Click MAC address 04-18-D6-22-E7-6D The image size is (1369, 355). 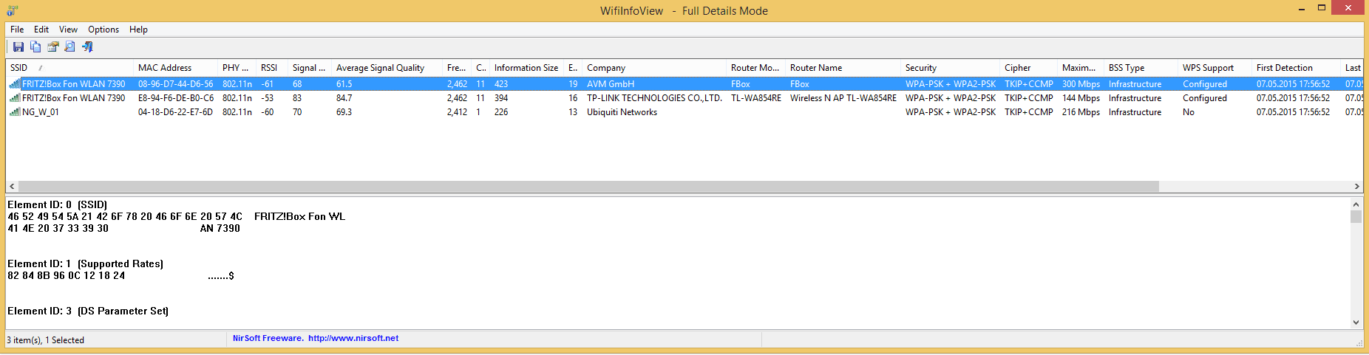pos(175,112)
